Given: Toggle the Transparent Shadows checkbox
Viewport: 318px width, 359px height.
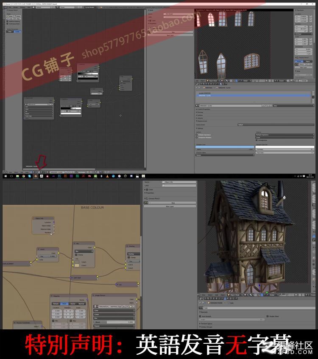Looking at the screenshot, I should tap(197, 137).
